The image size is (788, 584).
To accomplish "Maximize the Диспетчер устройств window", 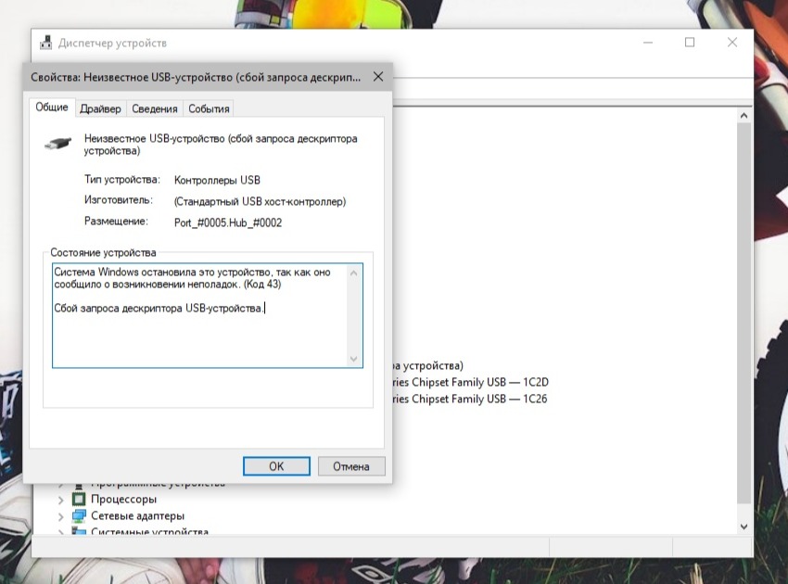I will pyautogui.click(x=690, y=43).
